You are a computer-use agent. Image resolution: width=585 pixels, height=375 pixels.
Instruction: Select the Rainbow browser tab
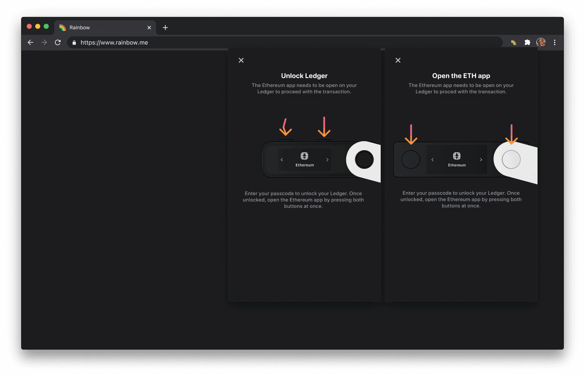105,28
